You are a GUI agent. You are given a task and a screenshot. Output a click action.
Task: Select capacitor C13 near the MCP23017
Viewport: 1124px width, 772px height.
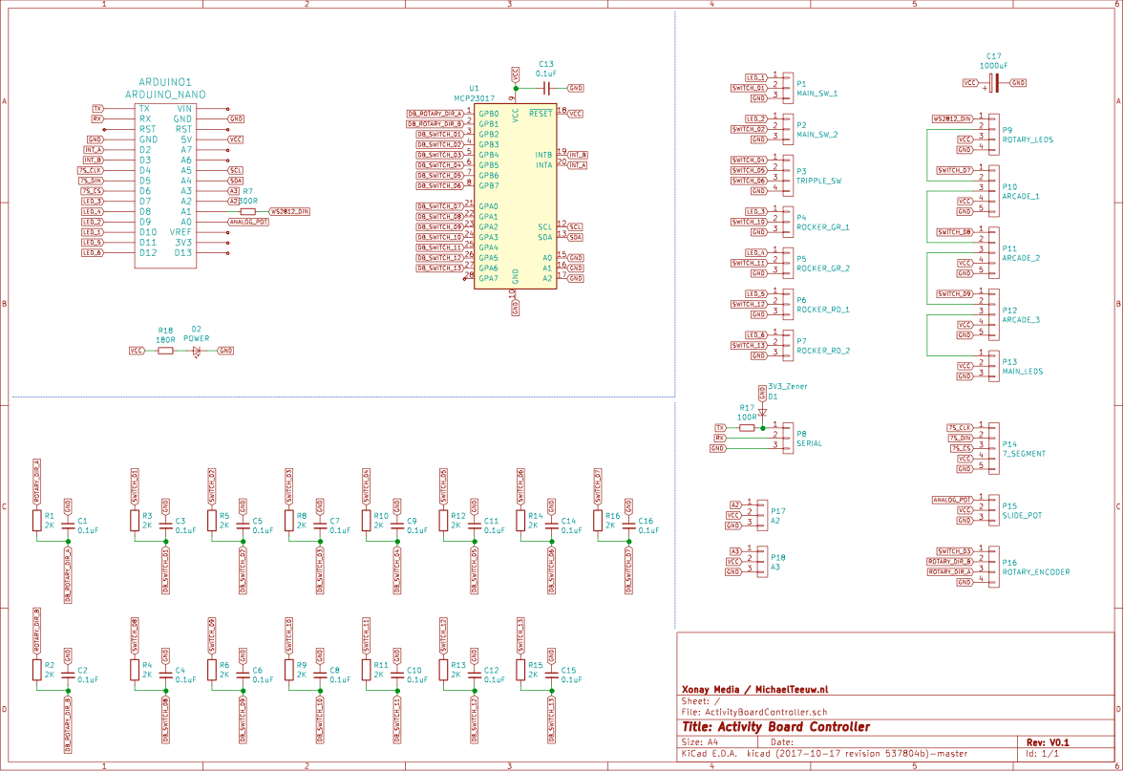pos(546,88)
